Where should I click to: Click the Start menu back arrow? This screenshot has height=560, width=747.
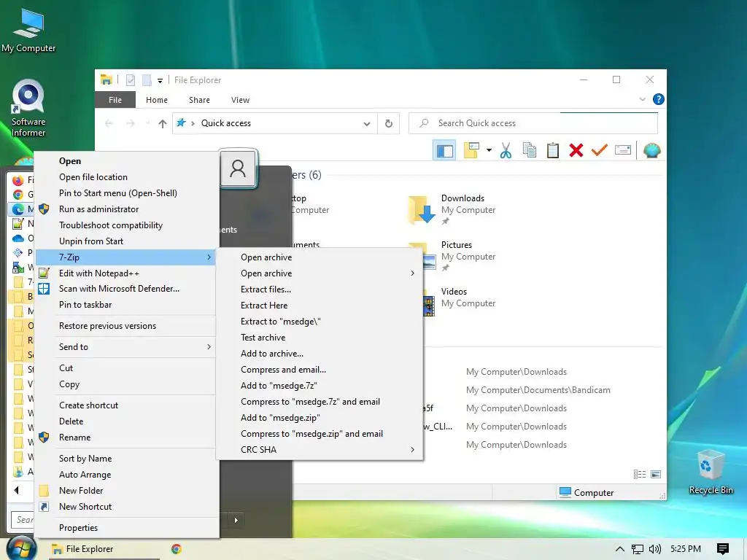(x=17, y=491)
